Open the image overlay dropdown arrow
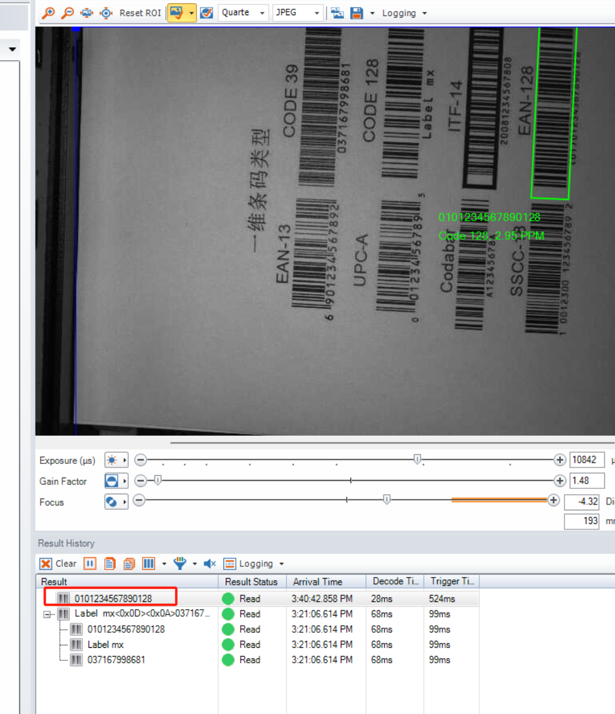This screenshot has width=615, height=714. pos(191,13)
